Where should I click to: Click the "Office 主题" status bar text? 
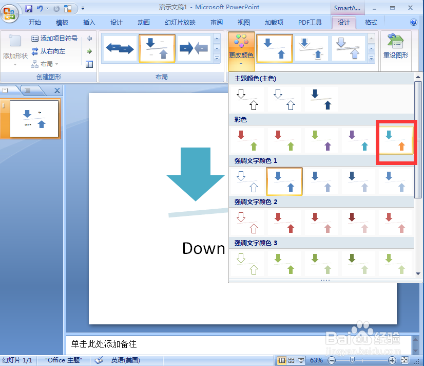tap(64, 360)
